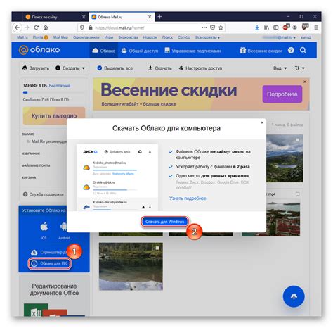Viewport: 333px width, 328px height.
Task: Click the выход logout link
Action: [x=306, y=37]
